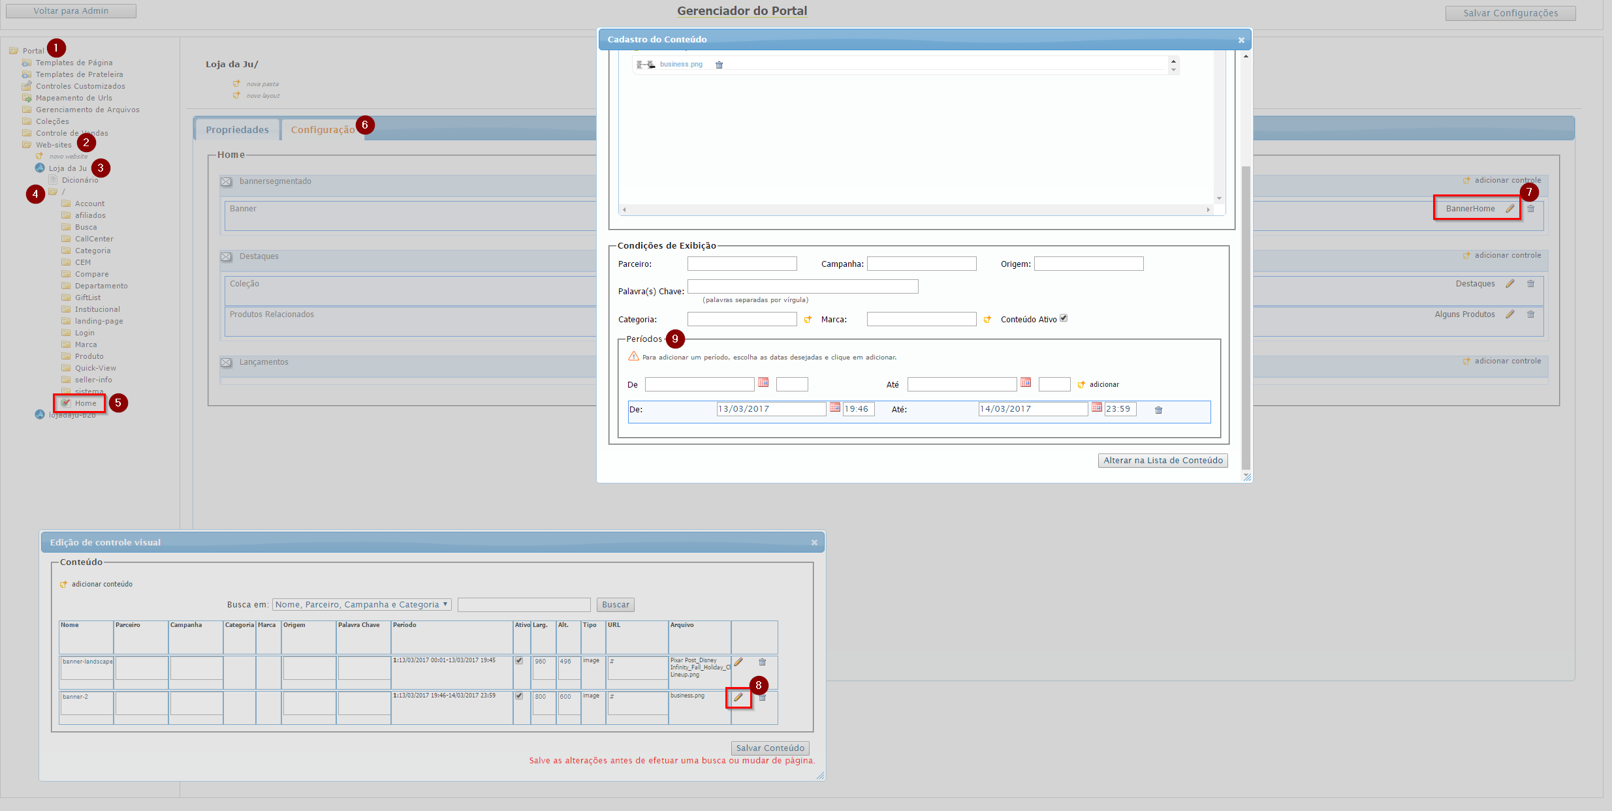Open the Categoria lookup icon

coord(808,320)
